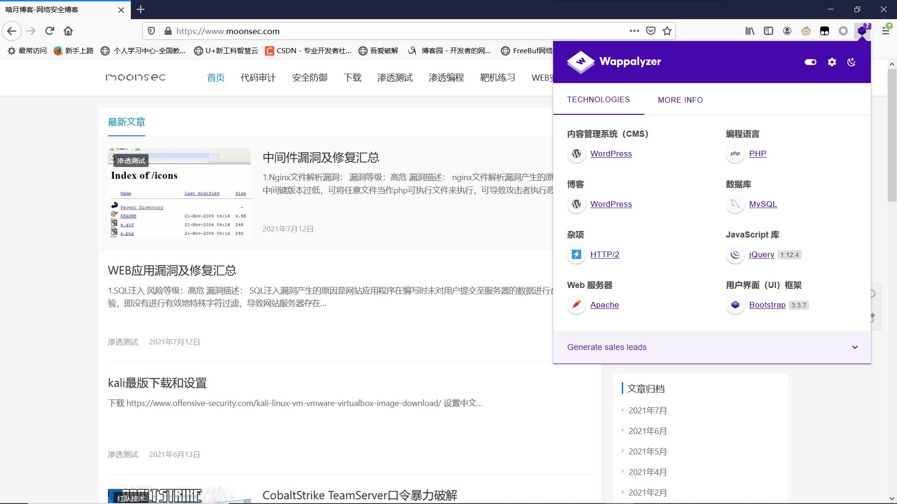Image resolution: width=897 pixels, height=504 pixels.
Task: Open article 中间件漏洞及修复汇总
Action: 321,157
